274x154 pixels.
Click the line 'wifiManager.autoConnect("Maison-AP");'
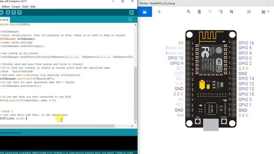(x=27, y=79)
